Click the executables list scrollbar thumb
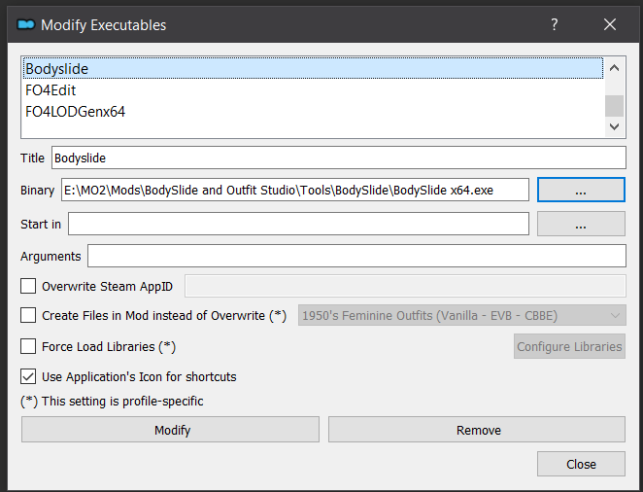Image resolution: width=643 pixels, height=492 pixels. pos(614,106)
